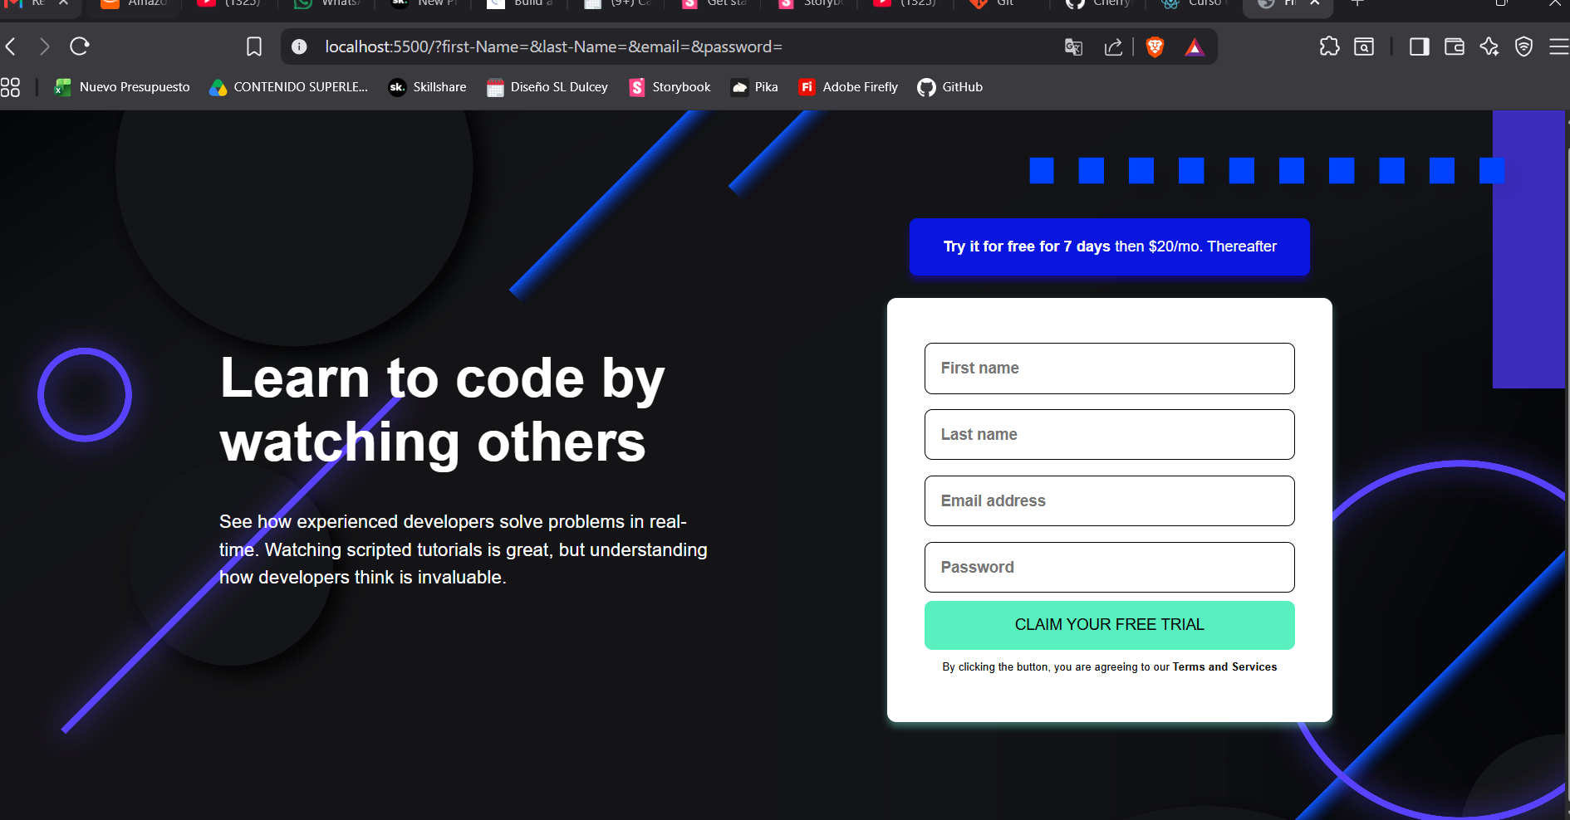Focus the Password field
This screenshot has width=1570, height=820.
[x=1110, y=568]
